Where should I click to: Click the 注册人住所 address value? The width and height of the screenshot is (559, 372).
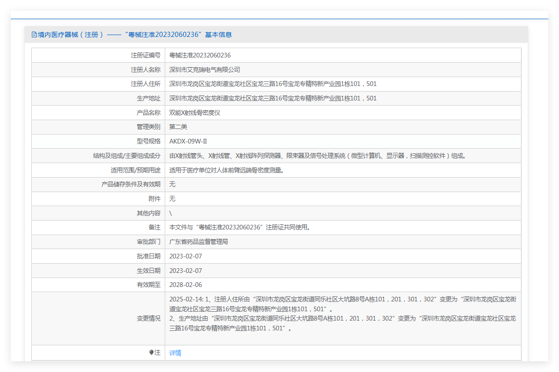click(273, 84)
